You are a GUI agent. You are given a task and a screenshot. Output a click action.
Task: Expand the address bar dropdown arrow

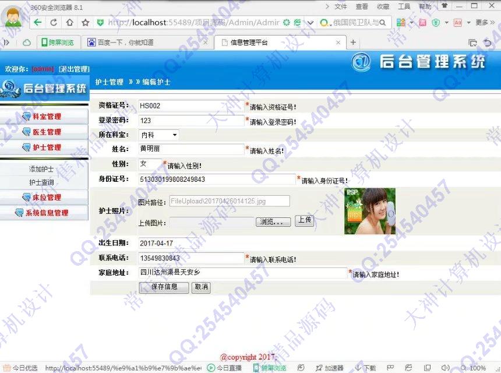pyautogui.click(x=311, y=22)
